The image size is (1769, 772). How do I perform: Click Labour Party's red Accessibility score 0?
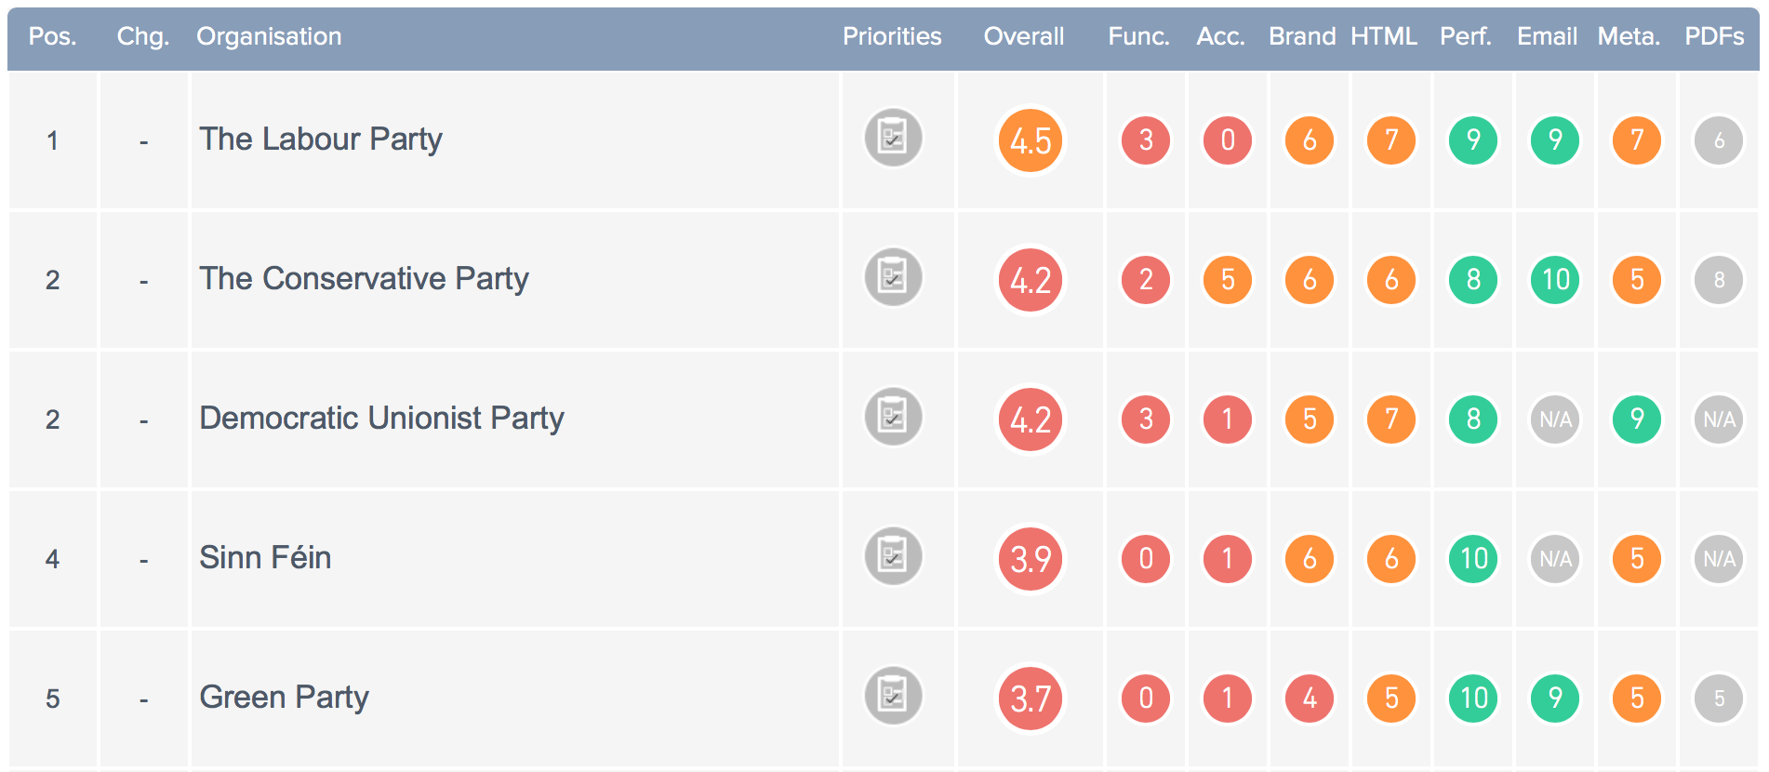1228,140
